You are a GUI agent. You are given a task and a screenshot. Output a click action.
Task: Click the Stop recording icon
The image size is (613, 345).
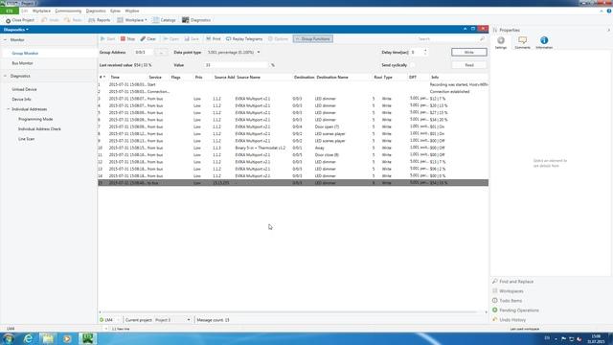123,38
